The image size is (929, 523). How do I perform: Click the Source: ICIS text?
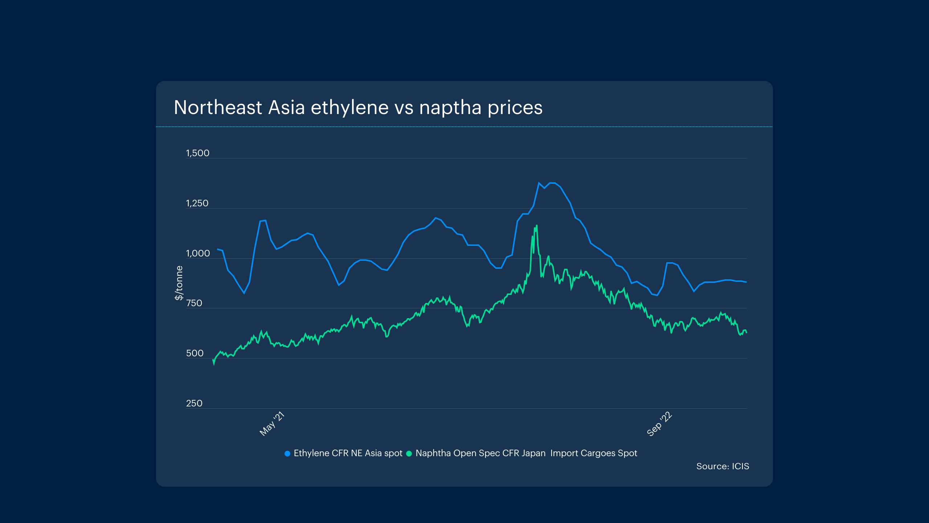pos(722,466)
